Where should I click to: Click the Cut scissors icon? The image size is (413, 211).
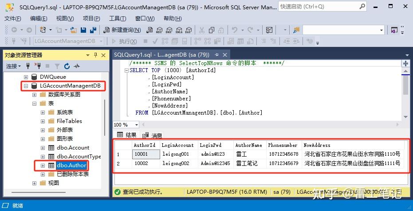[202, 30]
